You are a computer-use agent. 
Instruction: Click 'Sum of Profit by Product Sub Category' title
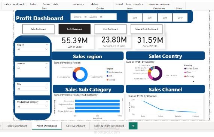(76, 95)
